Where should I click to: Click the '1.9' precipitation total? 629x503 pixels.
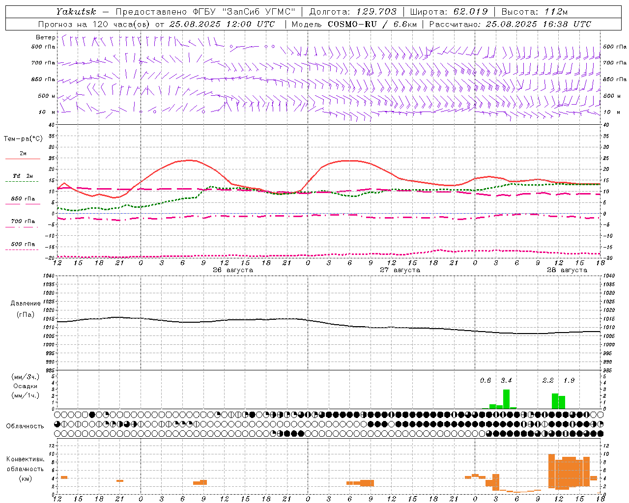[x=569, y=381]
